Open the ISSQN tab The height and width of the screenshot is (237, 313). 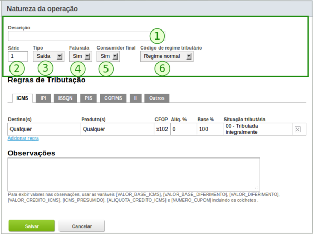(x=65, y=98)
